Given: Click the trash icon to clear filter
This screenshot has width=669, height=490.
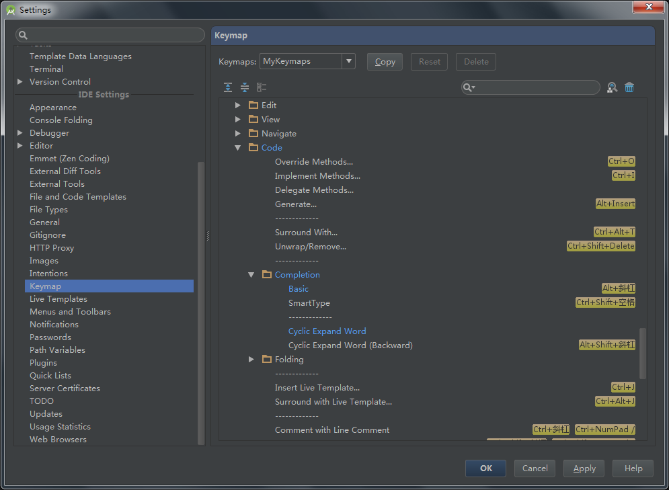Looking at the screenshot, I should [629, 87].
